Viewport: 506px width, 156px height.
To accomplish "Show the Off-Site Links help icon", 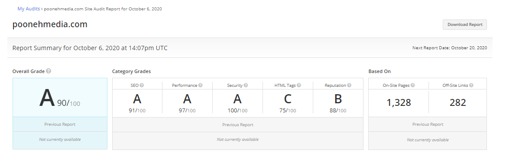I will [x=471, y=85].
